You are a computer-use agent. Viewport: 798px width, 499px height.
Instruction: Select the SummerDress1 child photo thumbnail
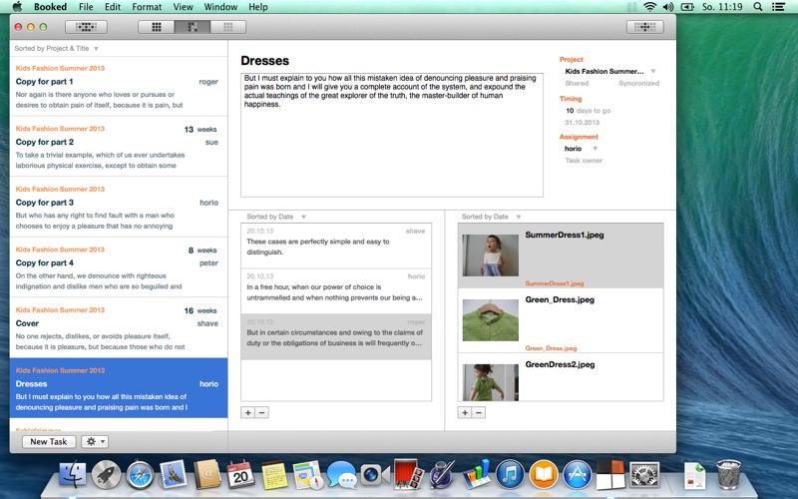tap(490, 255)
